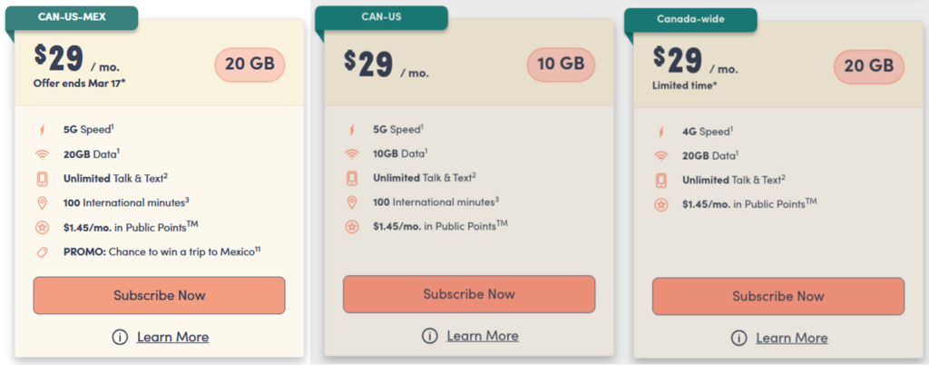The image size is (929, 365).
Task: Open Learn More for CAN-US-MEX plan
Action: coord(172,337)
